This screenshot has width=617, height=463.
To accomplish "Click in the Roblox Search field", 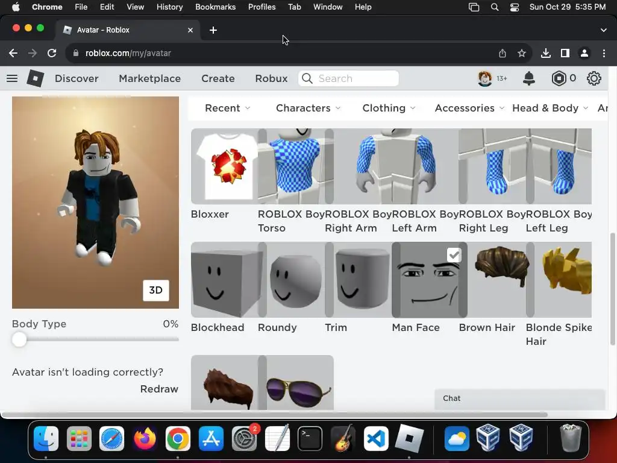I will tap(349, 78).
